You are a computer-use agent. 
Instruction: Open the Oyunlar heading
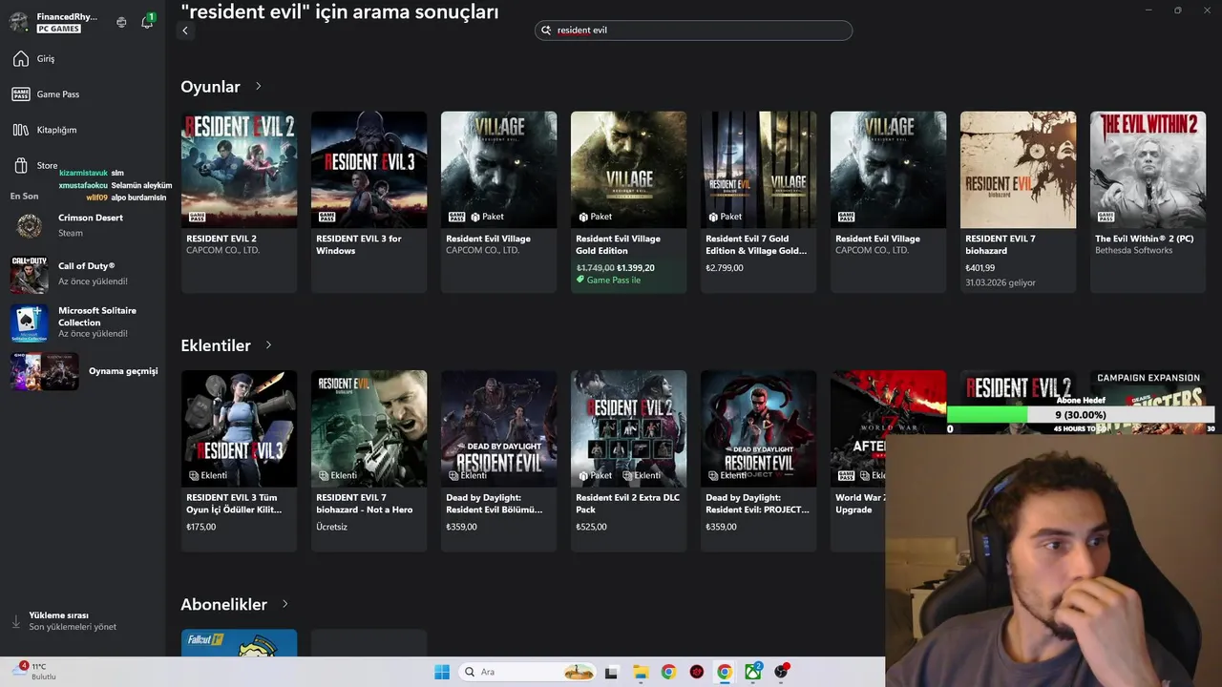tap(210, 87)
